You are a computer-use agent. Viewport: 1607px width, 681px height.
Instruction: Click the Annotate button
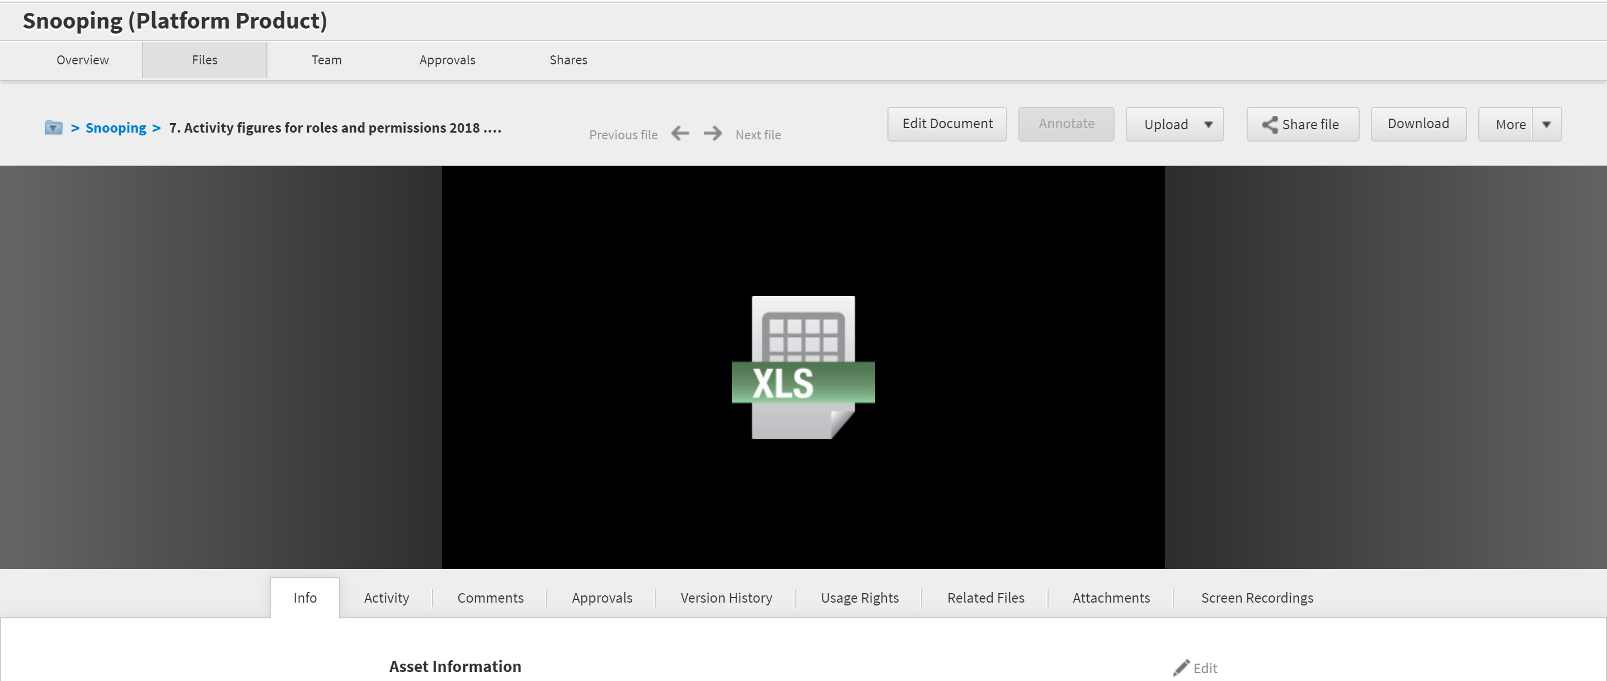pos(1065,124)
